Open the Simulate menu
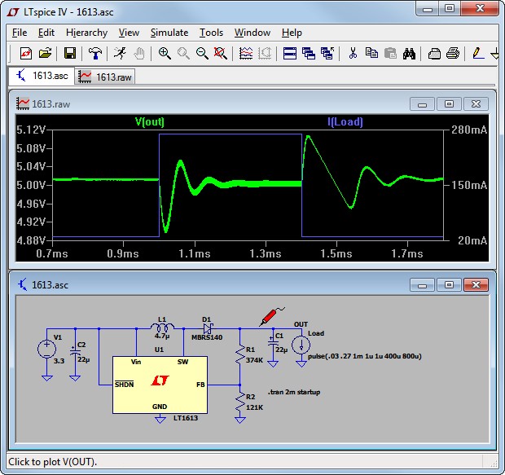The height and width of the screenshot is (475, 505). pyautogui.click(x=169, y=33)
